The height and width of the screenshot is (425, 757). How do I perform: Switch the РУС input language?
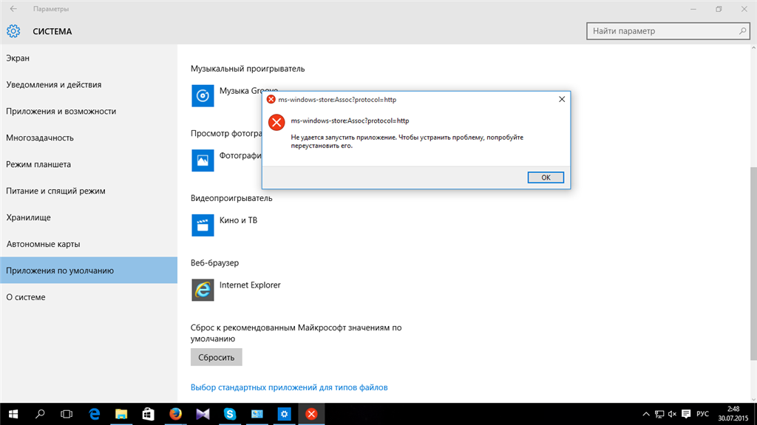[x=702, y=414]
